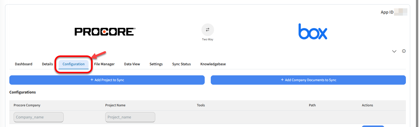Screen dimensions: 419x127
Task: View the Sync Status tab
Action: [x=181, y=64]
